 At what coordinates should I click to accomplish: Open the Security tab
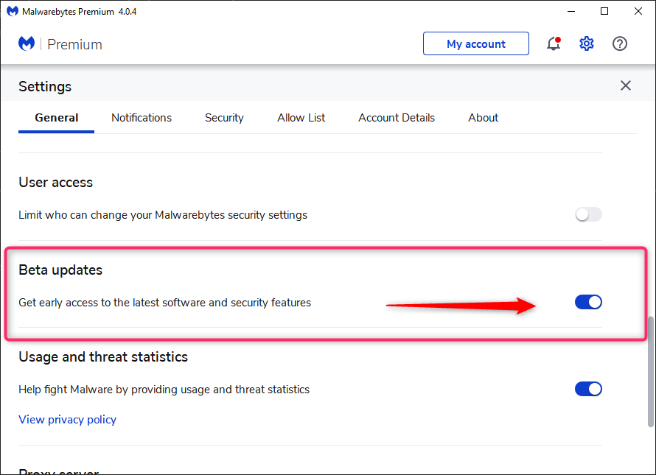[x=224, y=118]
